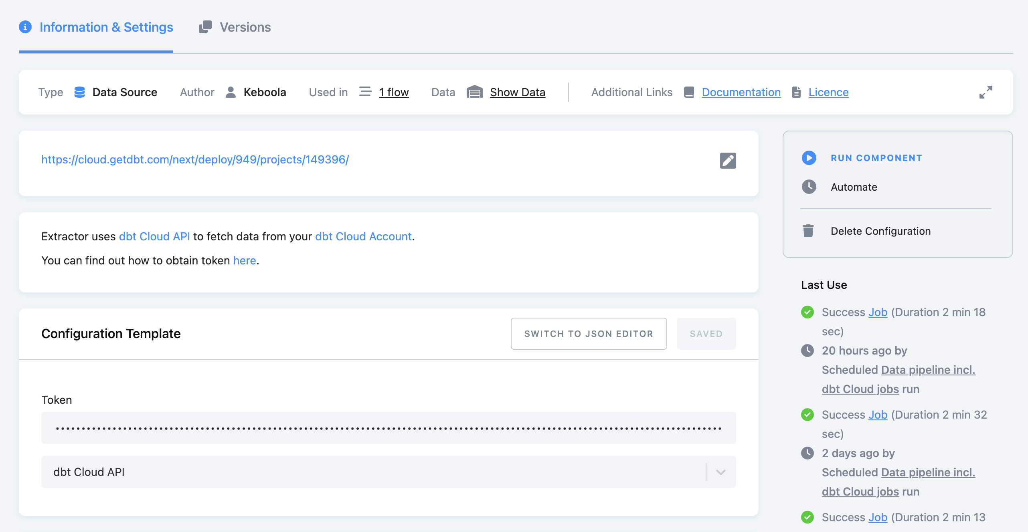Open the dbt Cloud API link
Image resolution: width=1028 pixels, height=532 pixels.
154,236
